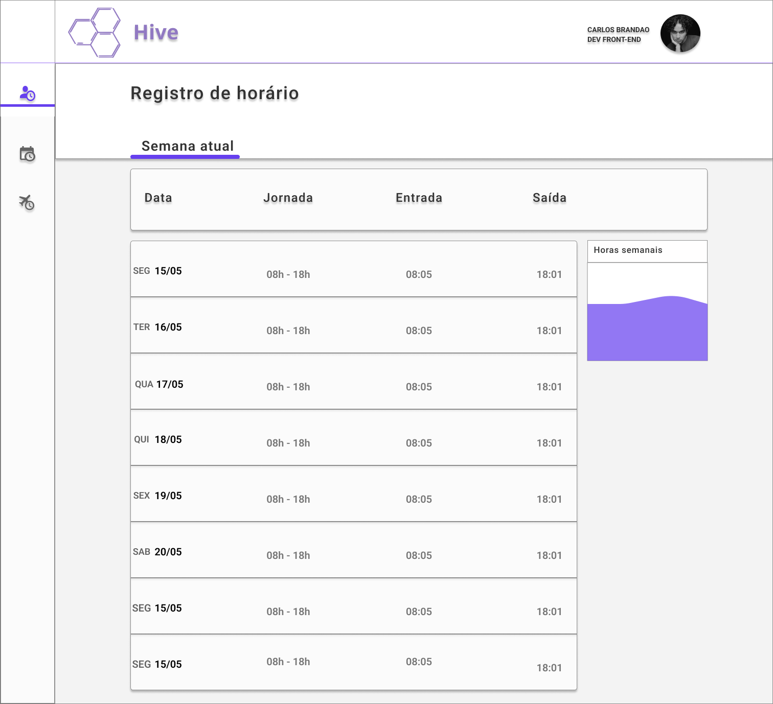773x704 pixels.
Task: Open the calendar clock sidebar icon
Action: [x=28, y=154]
